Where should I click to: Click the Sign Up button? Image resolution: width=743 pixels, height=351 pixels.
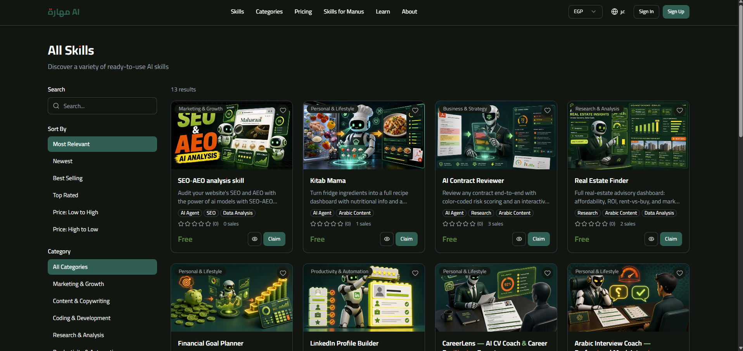click(676, 12)
